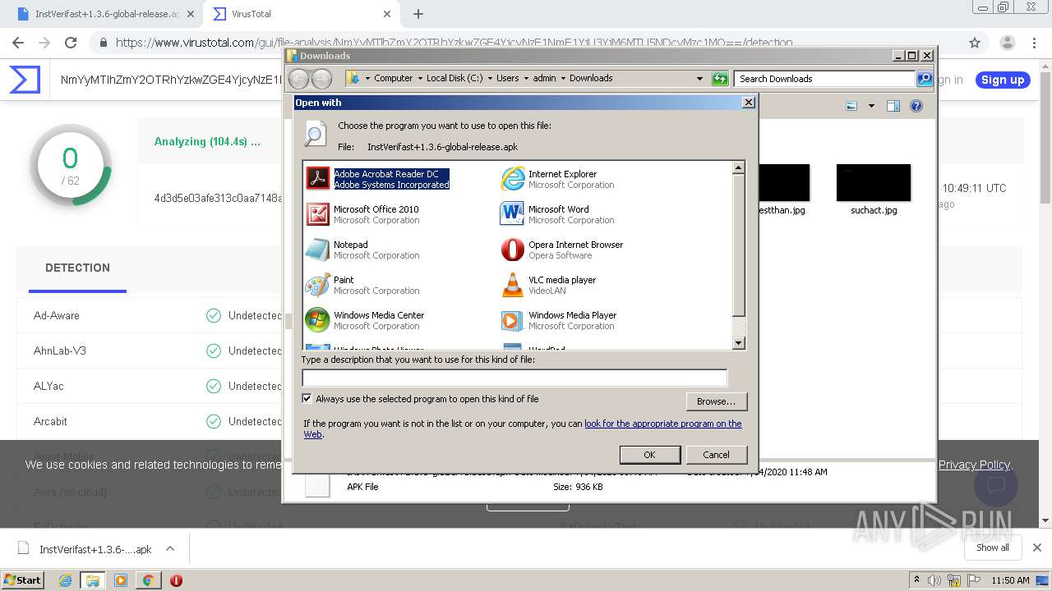Image resolution: width=1052 pixels, height=591 pixels.
Task: Click Cancel in the Open with dialog
Action: pyautogui.click(x=716, y=455)
